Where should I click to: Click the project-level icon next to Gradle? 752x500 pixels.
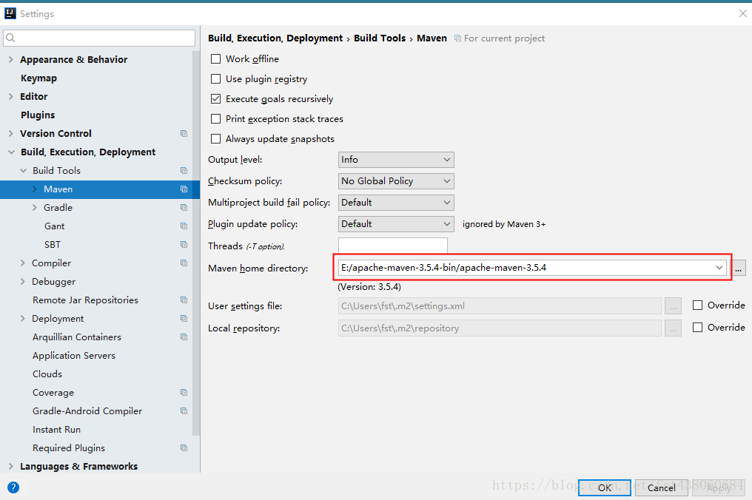pos(184,208)
